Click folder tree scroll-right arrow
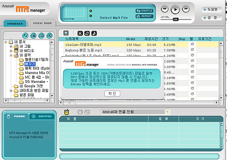Image resolution: width=227 pixels, height=160 pixels. (47, 100)
